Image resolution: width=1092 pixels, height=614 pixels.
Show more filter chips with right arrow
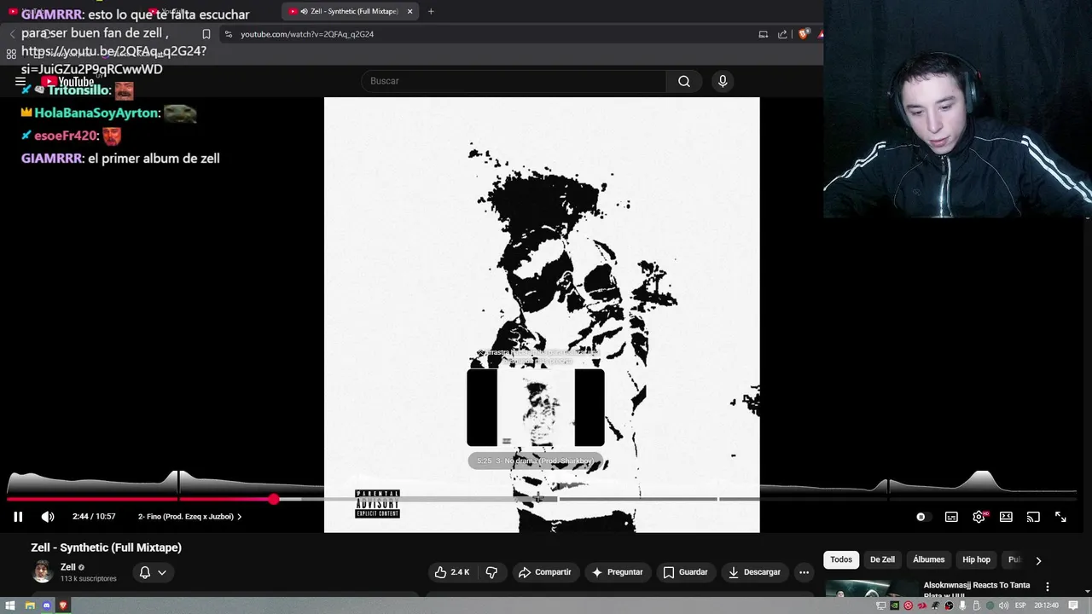click(1038, 560)
